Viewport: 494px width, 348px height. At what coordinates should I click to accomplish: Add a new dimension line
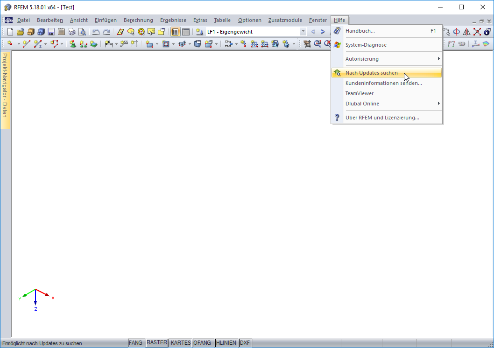(x=109, y=44)
